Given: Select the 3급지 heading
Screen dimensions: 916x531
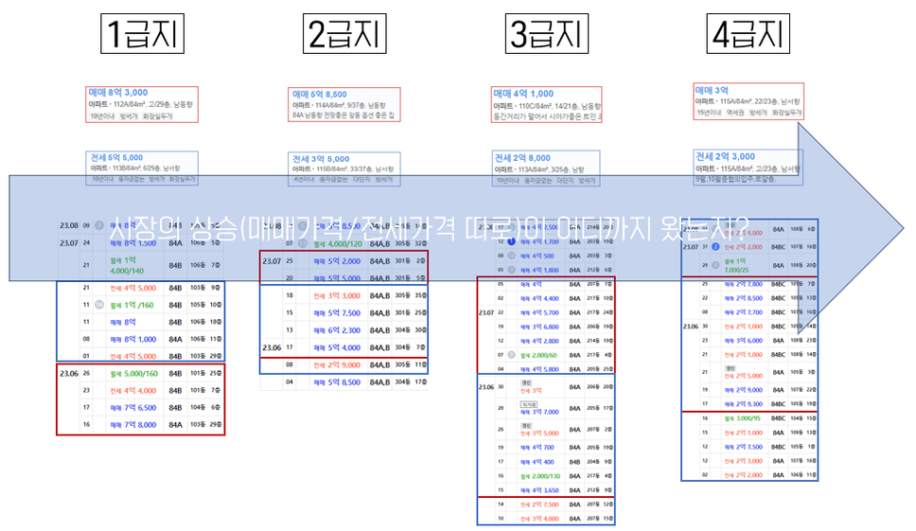Looking at the screenshot, I should (547, 34).
